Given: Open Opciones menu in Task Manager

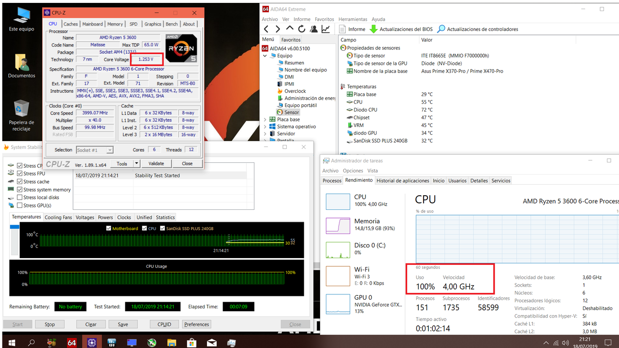Looking at the screenshot, I should [x=353, y=171].
